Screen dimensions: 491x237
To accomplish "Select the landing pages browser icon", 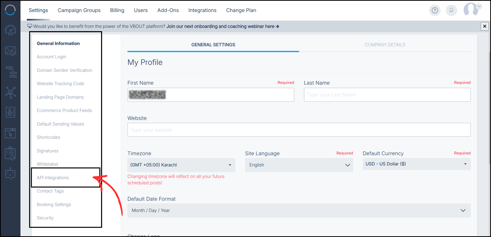I will tap(10, 133).
